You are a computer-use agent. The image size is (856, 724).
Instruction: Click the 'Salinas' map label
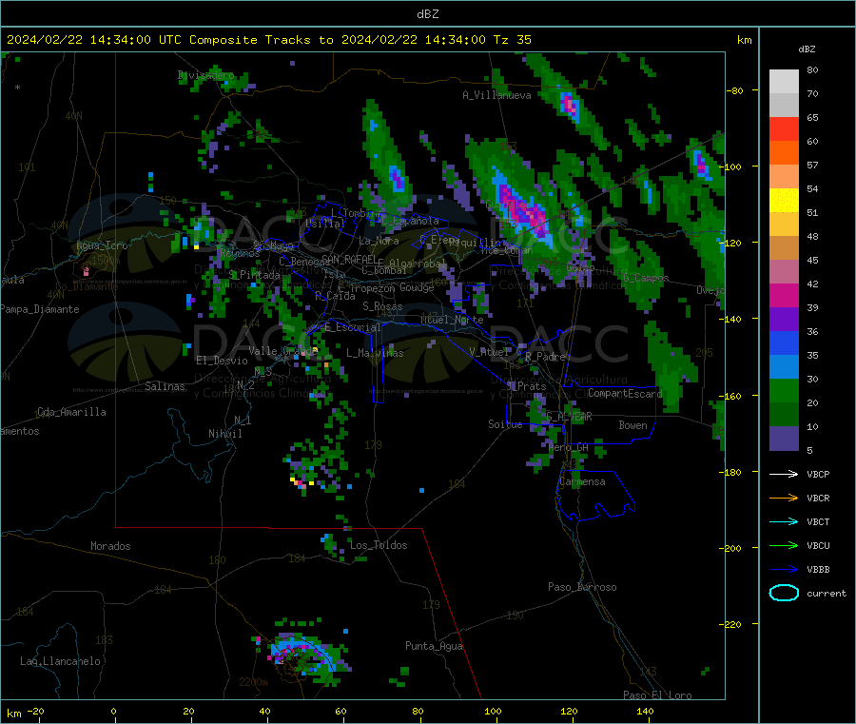[165, 386]
